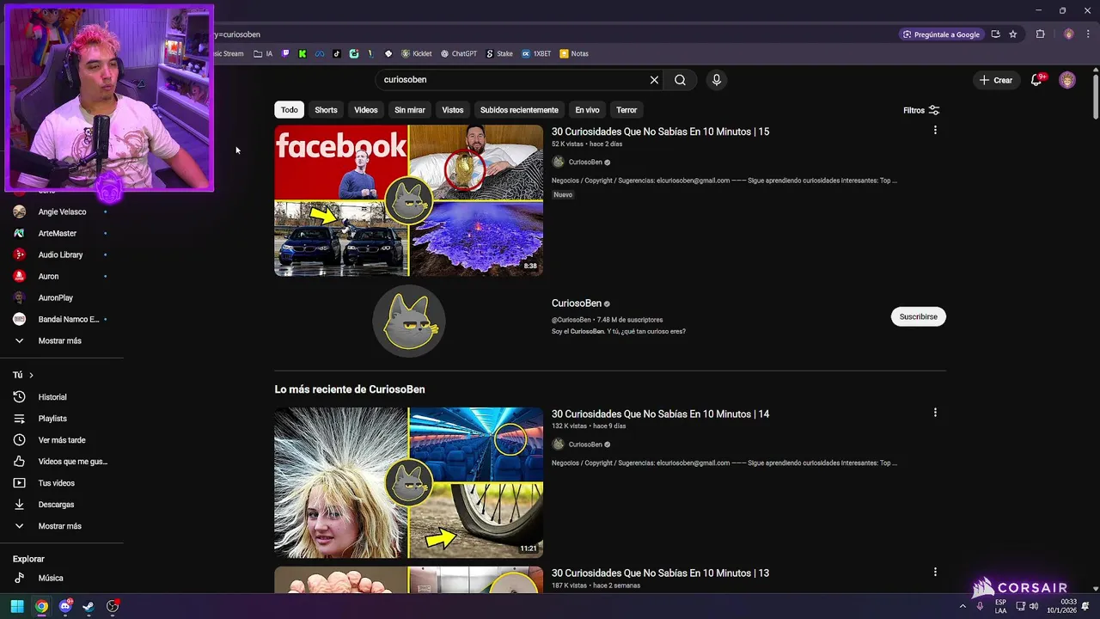Open CuriosoBen channel name link

click(577, 303)
